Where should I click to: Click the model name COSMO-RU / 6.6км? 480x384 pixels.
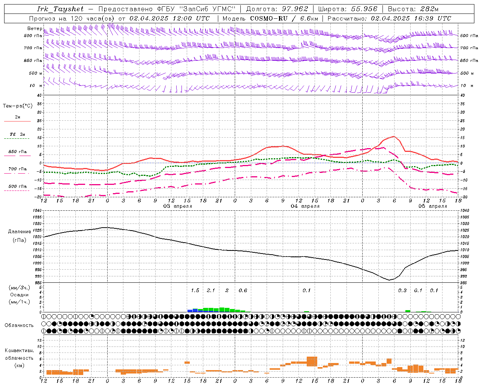click(x=284, y=18)
